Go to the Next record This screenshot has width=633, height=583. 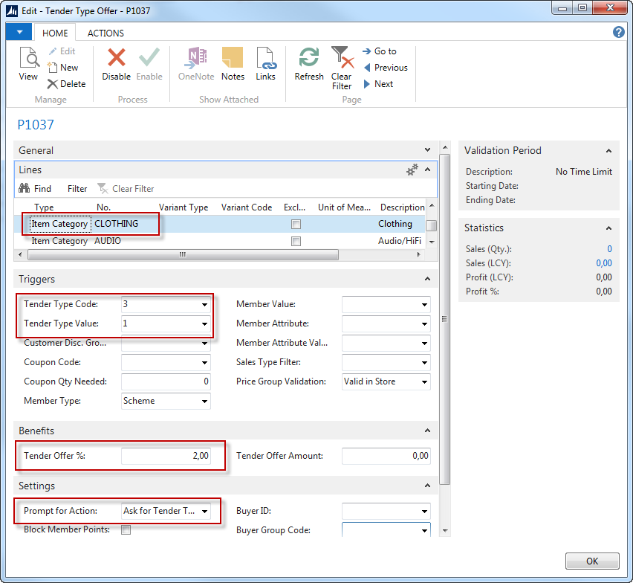pyautogui.click(x=378, y=84)
